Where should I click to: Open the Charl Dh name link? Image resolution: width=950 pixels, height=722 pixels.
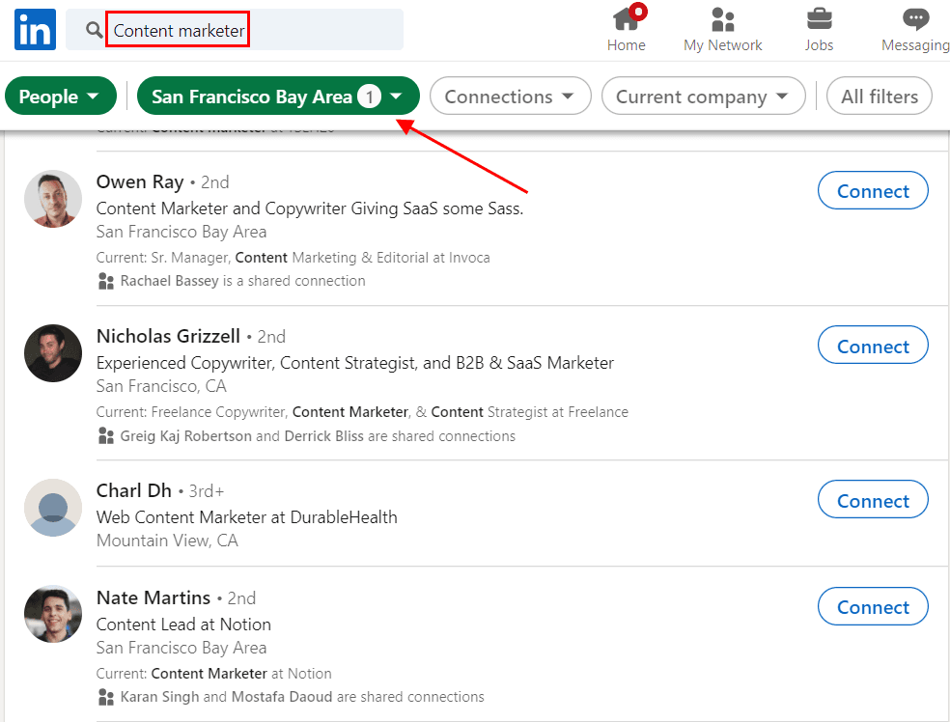click(134, 490)
